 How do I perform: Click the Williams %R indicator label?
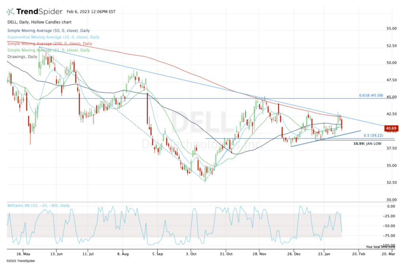point(38,206)
